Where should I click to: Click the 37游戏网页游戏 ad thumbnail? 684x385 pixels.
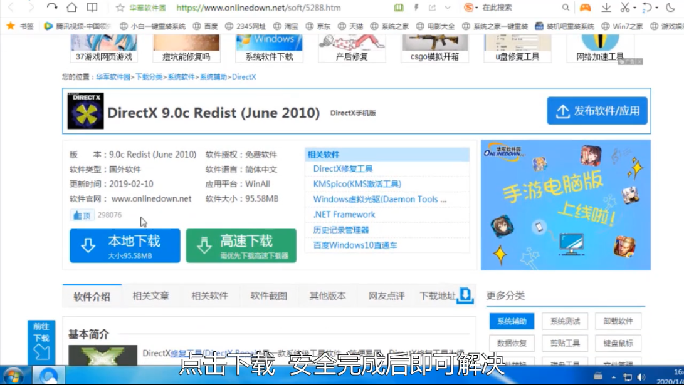103,49
